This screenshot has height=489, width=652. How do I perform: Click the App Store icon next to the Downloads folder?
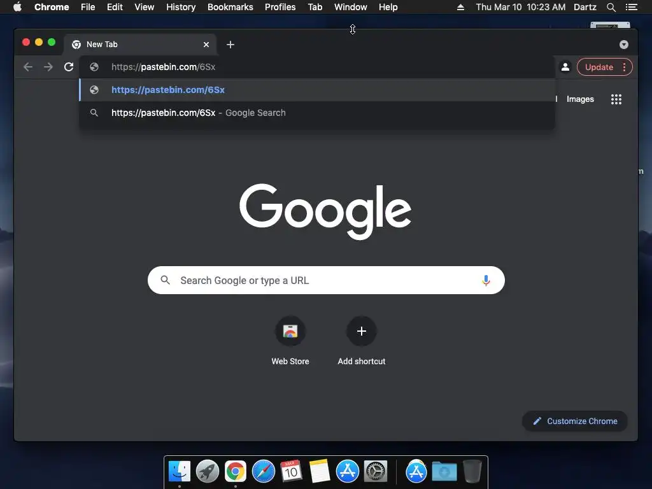pyautogui.click(x=416, y=472)
